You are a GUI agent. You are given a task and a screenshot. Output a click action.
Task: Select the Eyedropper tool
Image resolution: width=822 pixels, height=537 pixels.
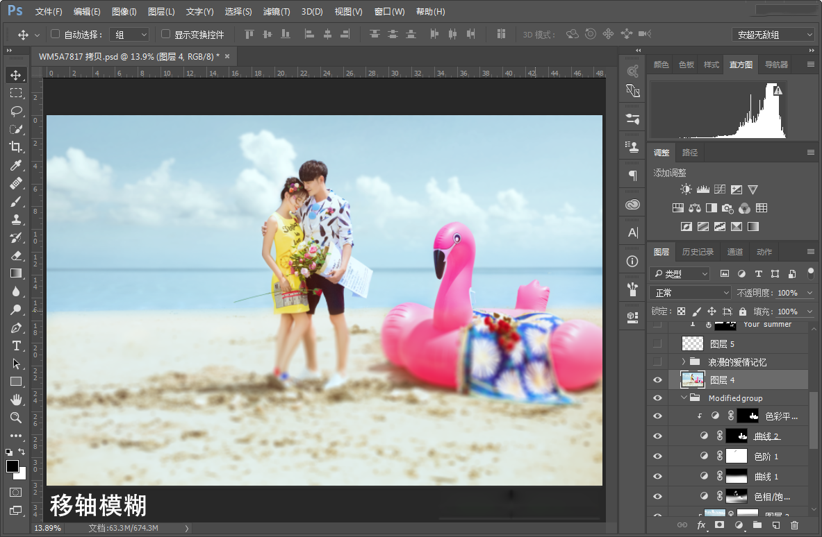(x=16, y=165)
